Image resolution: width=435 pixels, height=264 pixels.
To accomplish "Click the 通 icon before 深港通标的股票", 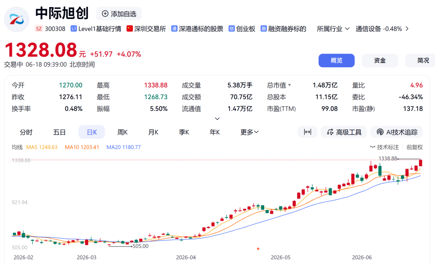I will pos(174,29).
